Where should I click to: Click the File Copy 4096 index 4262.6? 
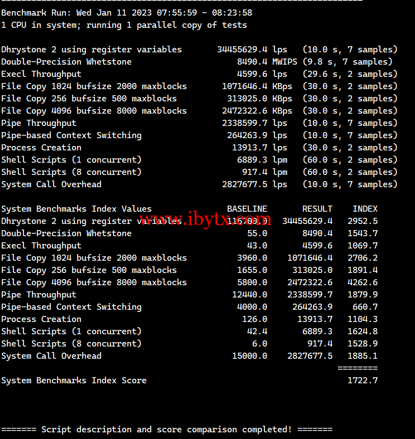(362, 282)
